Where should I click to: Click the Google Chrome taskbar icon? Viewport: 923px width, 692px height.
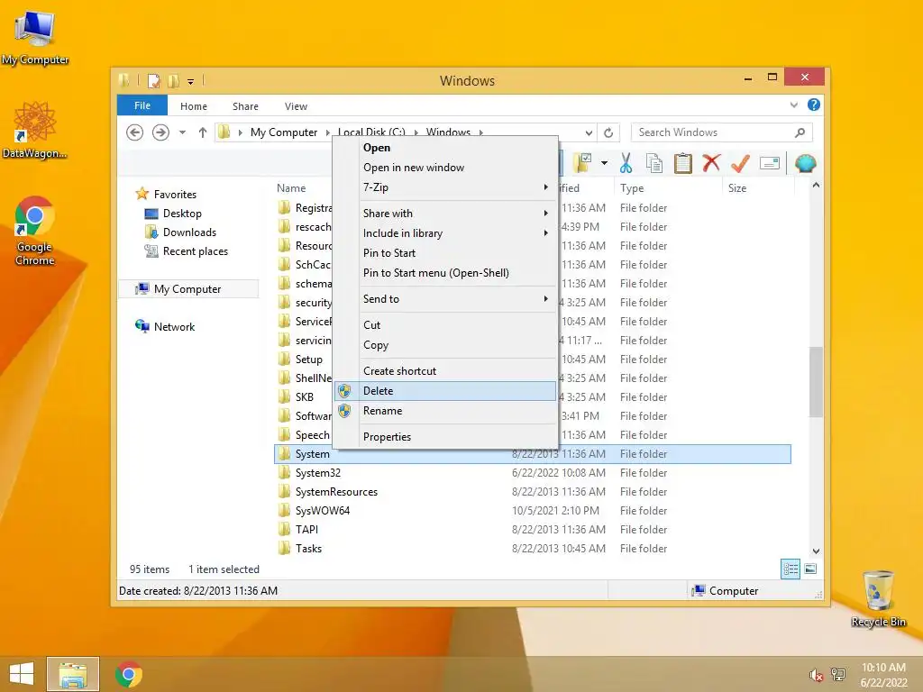point(129,674)
